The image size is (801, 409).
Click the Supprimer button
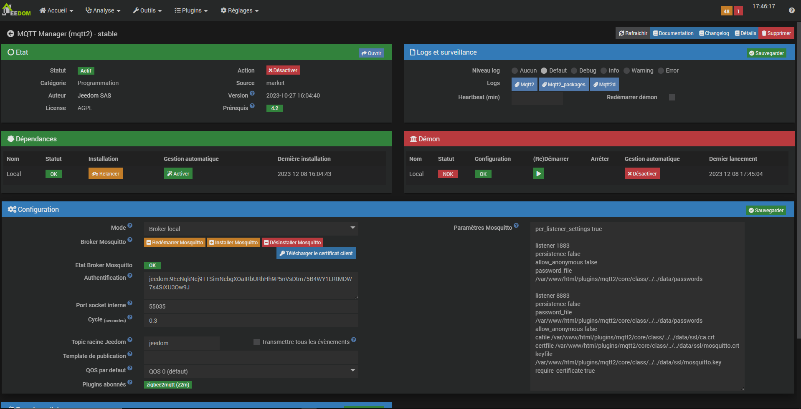(776, 33)
